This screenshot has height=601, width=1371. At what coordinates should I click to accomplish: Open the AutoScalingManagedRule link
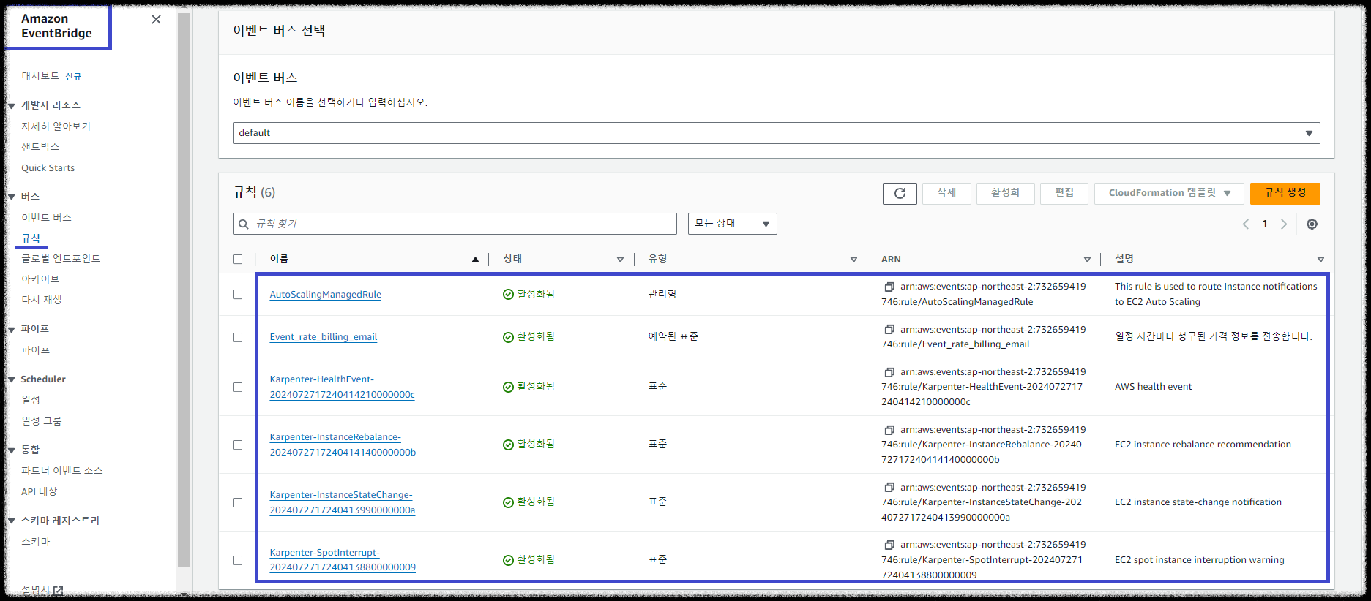tap(325, 295)
